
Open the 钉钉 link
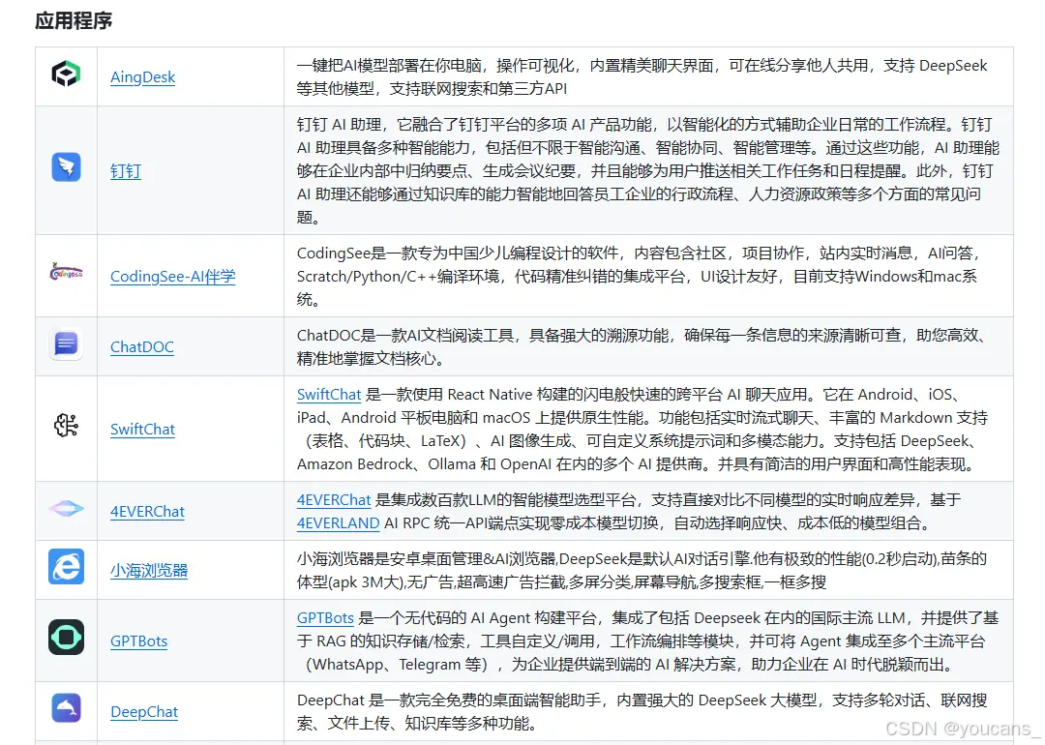(125, 171)
